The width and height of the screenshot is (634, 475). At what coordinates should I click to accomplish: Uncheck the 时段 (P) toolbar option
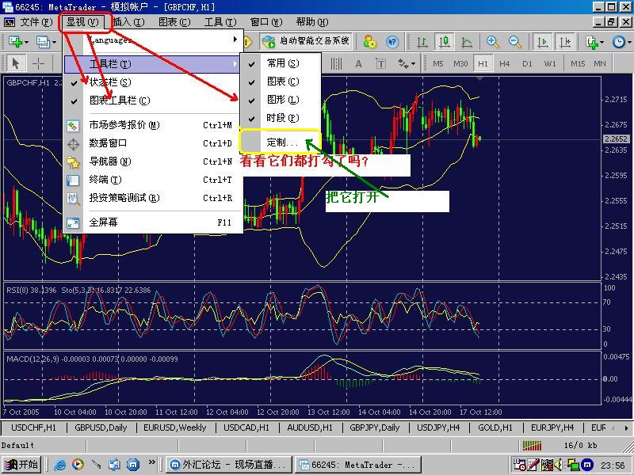pos(281,118)
